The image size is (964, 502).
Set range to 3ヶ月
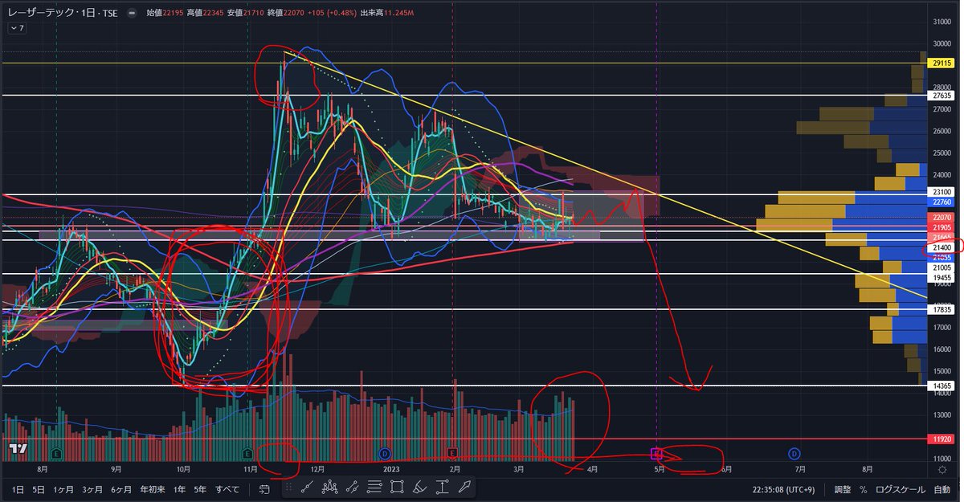tap(92, 488)
